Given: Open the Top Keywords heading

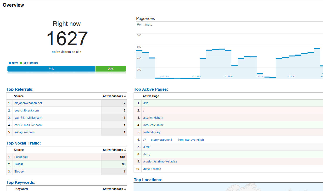Looking at the screenshot, I should [x=21, y=182].
